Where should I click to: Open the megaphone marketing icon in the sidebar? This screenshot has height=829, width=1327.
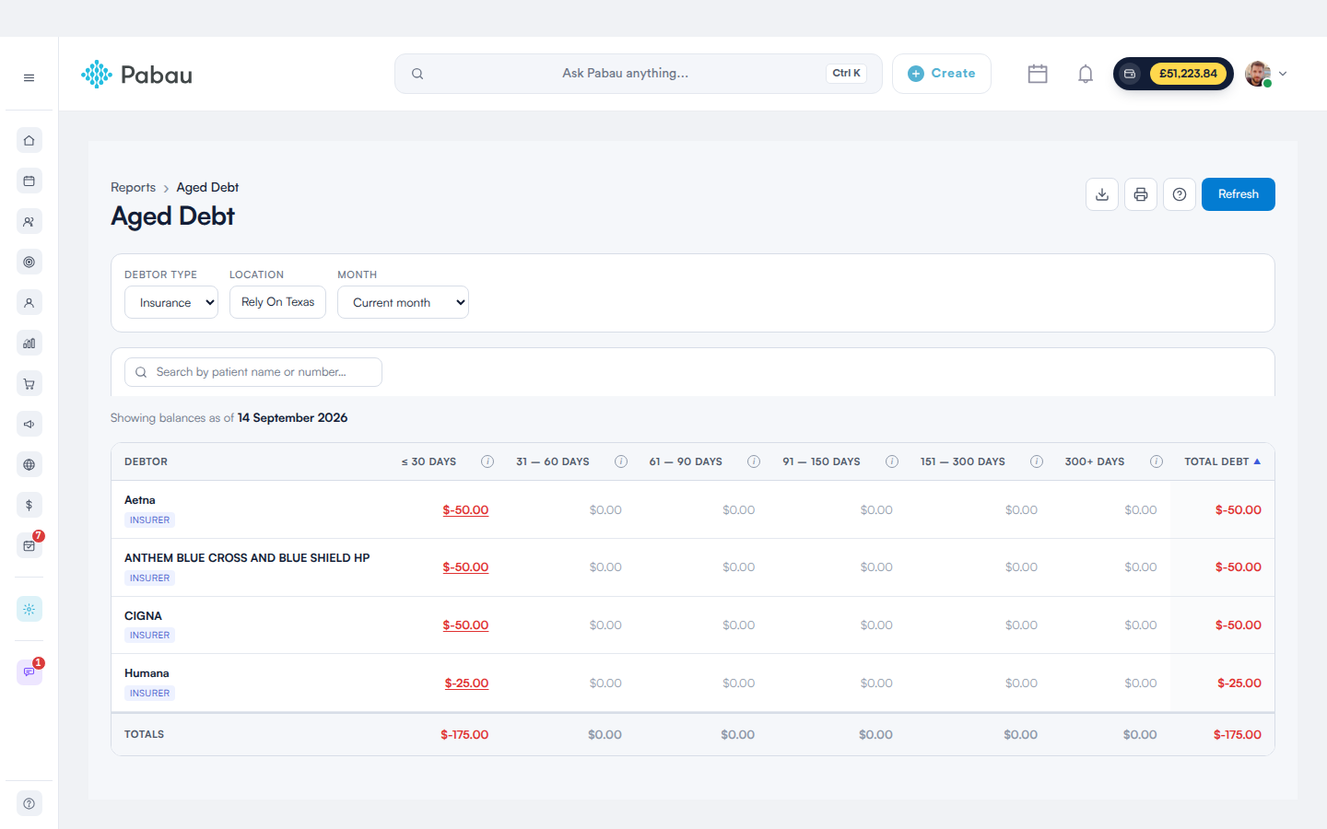tap(29, 424)
